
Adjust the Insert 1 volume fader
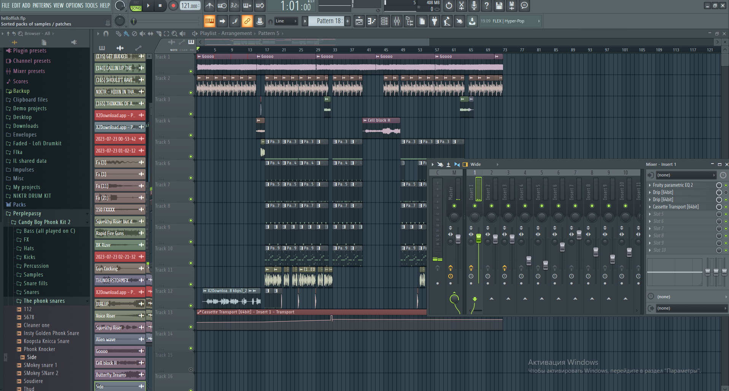pos(479,238)
